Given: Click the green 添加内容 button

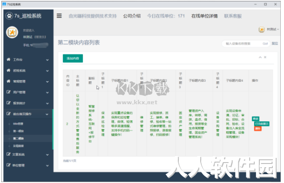Looking at the screenshot, I should click(73, 59).
